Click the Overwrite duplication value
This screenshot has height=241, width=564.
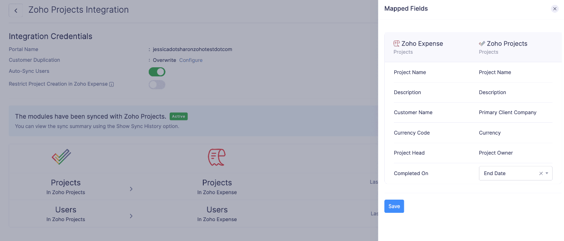[164, 60]
